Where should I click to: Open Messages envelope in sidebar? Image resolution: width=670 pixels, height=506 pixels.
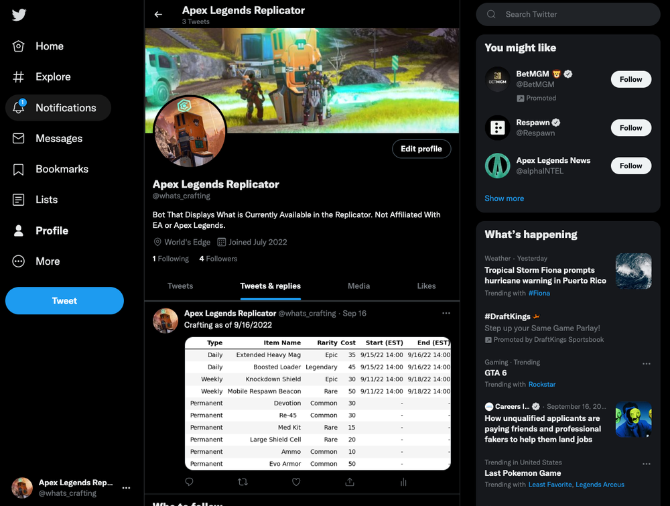(47, 139)
